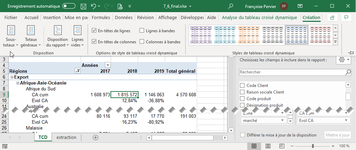This screenshot has height=150, width=356.
Task: Open the Totaux généraux layout button
Action: pos(30,36)
